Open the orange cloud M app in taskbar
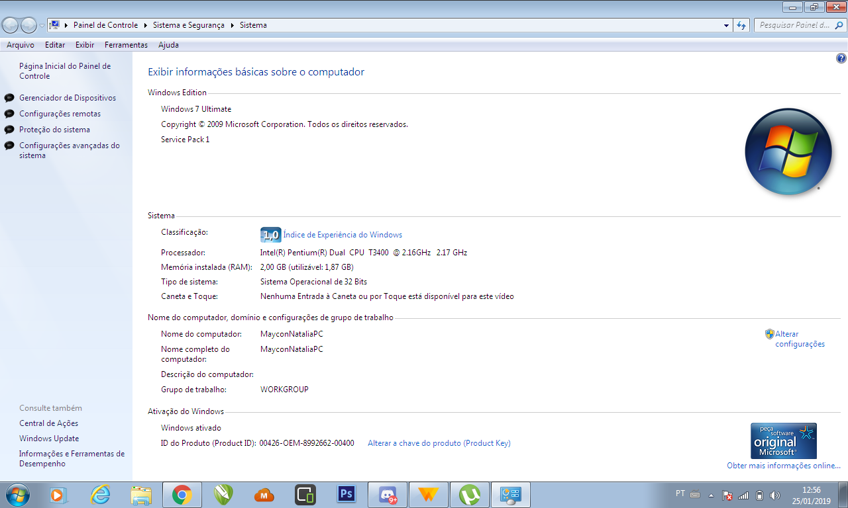The image size is (848, 508). point(264,495)
